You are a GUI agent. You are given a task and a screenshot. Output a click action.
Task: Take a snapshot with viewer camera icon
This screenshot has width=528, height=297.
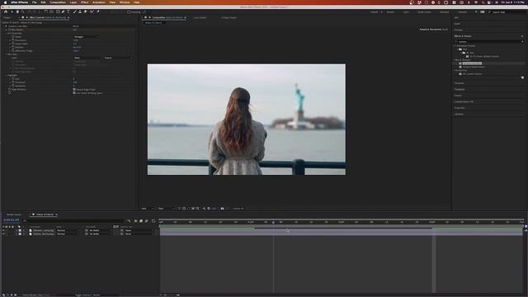(x=222, y=209)
